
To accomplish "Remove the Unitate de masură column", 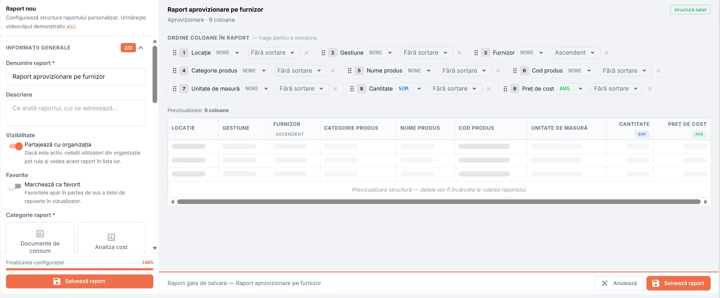I will [x=335, y=89].
